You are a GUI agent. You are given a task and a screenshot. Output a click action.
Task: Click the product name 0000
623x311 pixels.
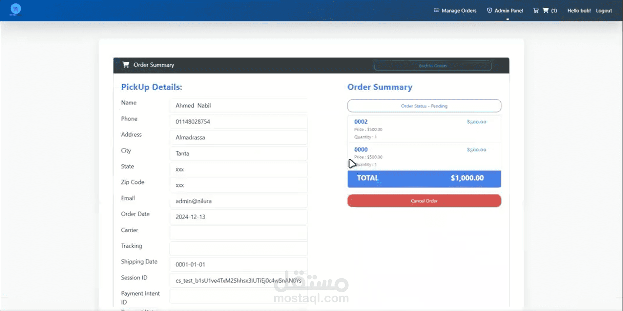click(x=361, y=149)
